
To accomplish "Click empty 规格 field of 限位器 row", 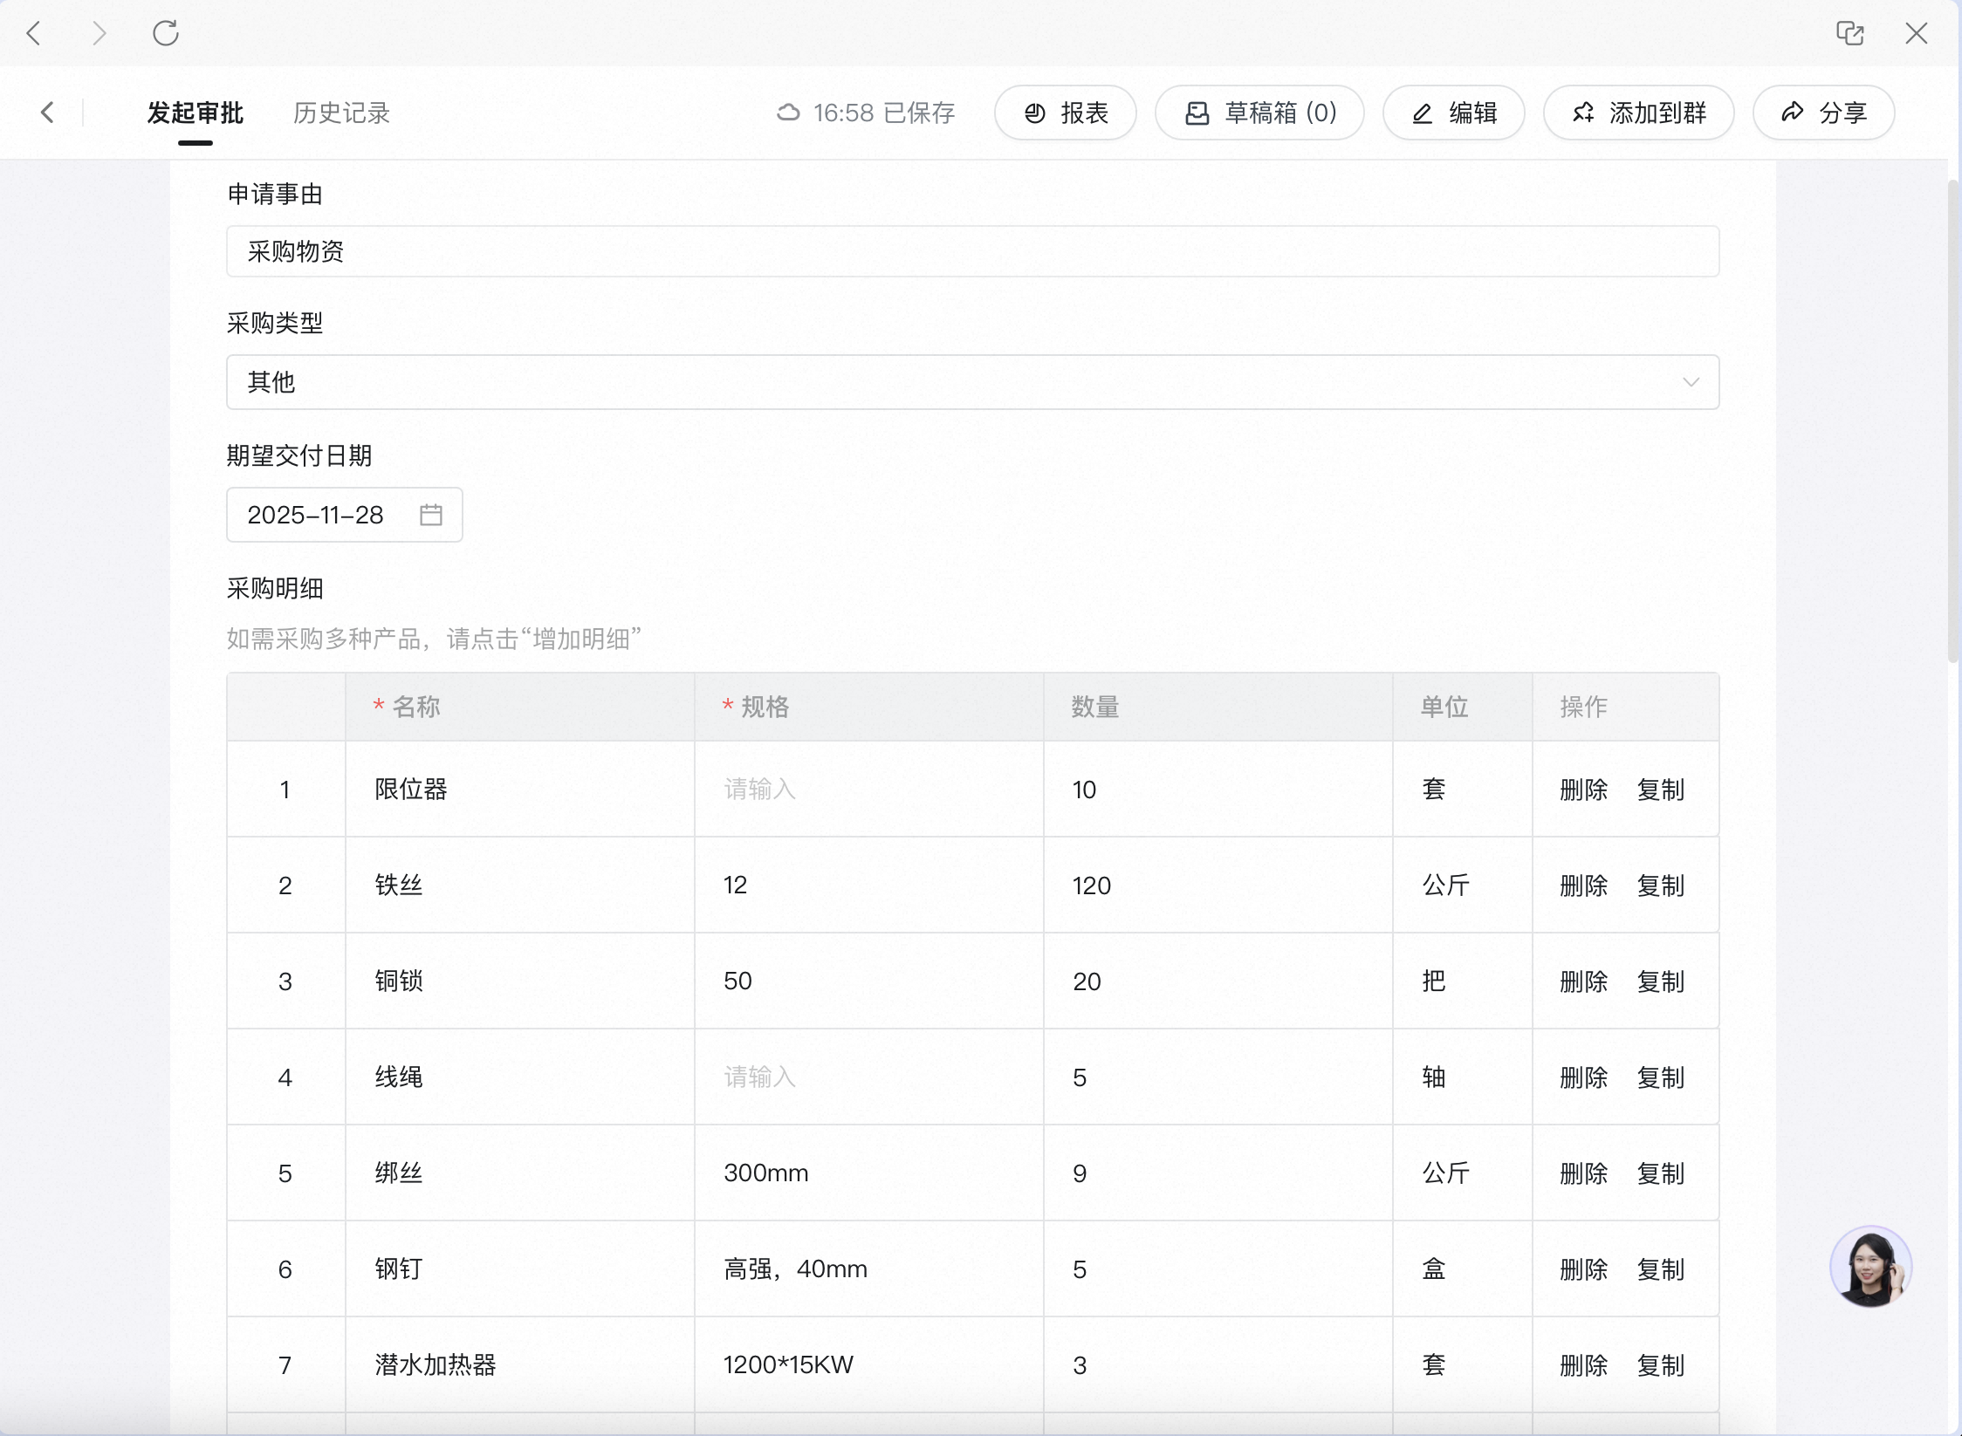I will [x=869, y=790].
